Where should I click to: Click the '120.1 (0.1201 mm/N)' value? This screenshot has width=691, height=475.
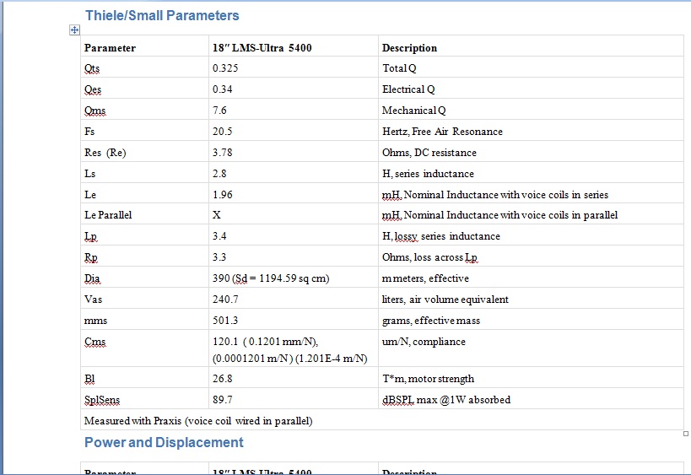pyautogui.click(x=265, y=342)
